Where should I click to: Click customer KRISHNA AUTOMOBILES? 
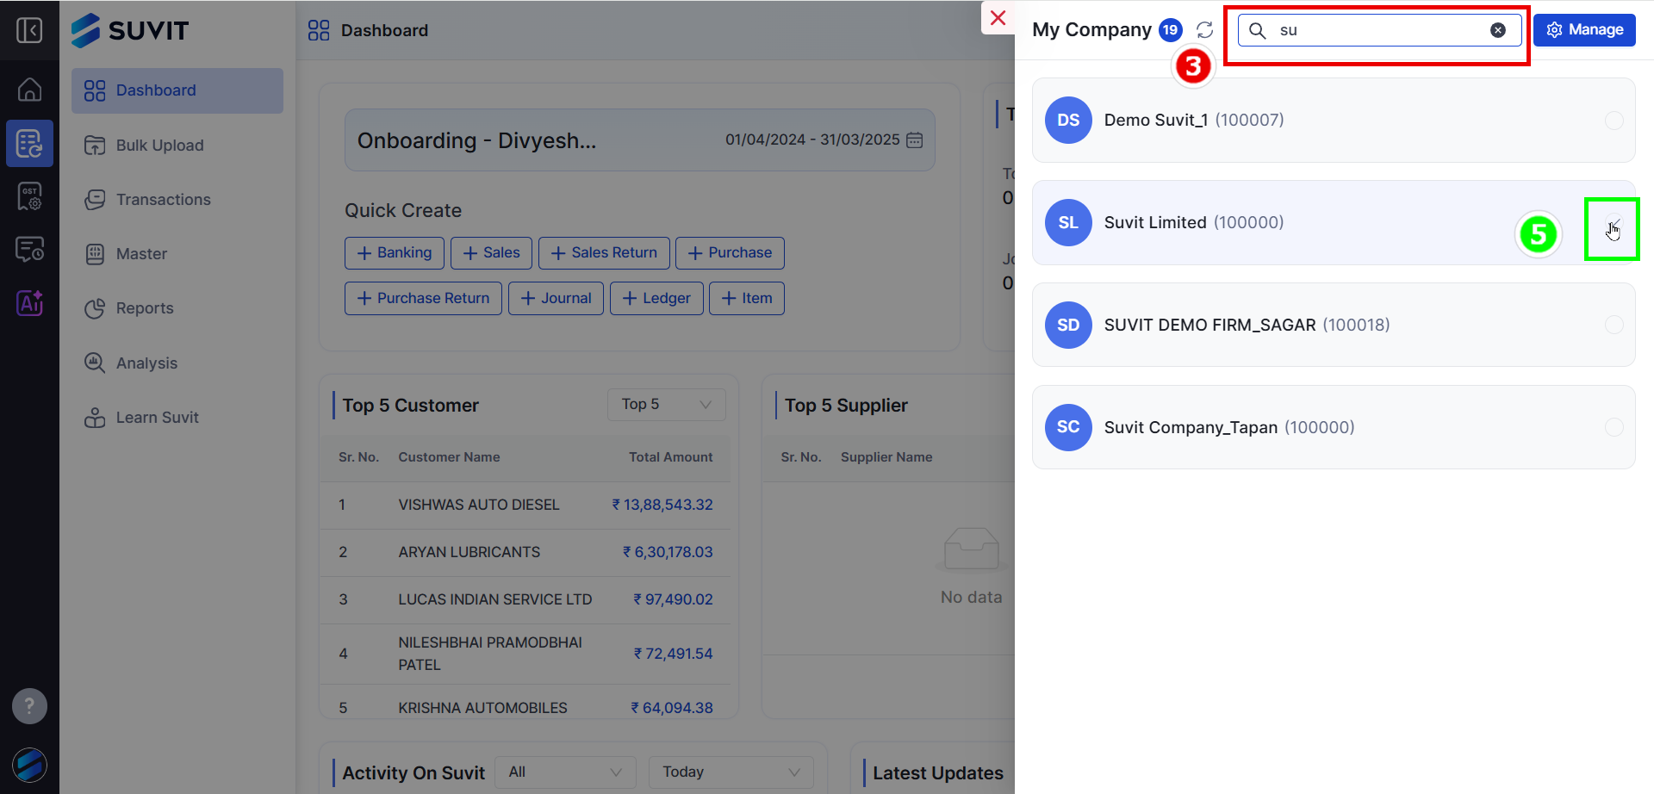[x=482, y=708]
